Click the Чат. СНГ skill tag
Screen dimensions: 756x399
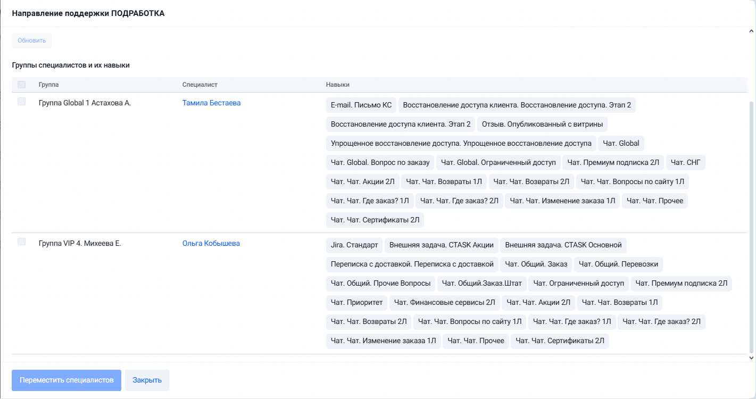pyautogui.click(x=686, y=163)
